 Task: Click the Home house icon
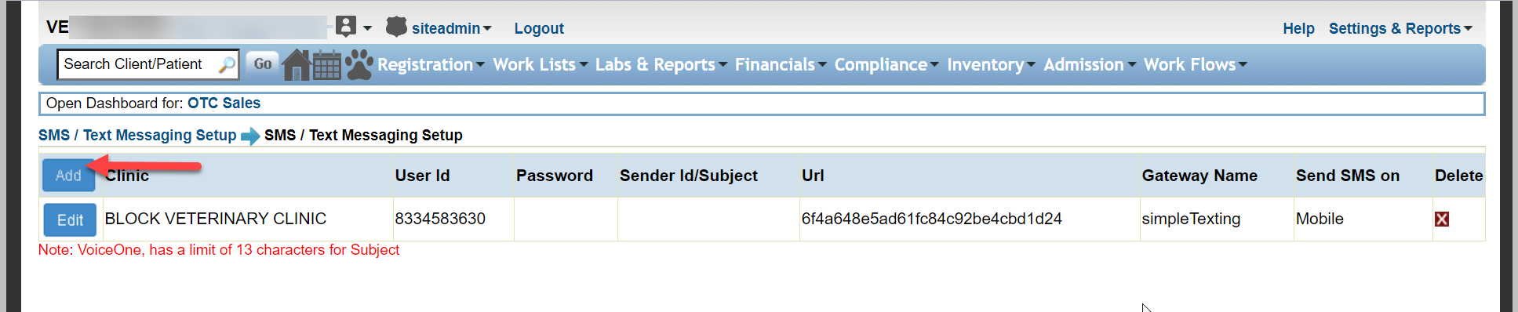tap(297, 64)
